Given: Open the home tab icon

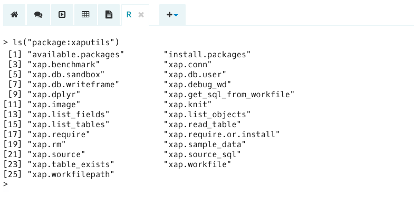Looking at the screenshot, I should point(14,15).
